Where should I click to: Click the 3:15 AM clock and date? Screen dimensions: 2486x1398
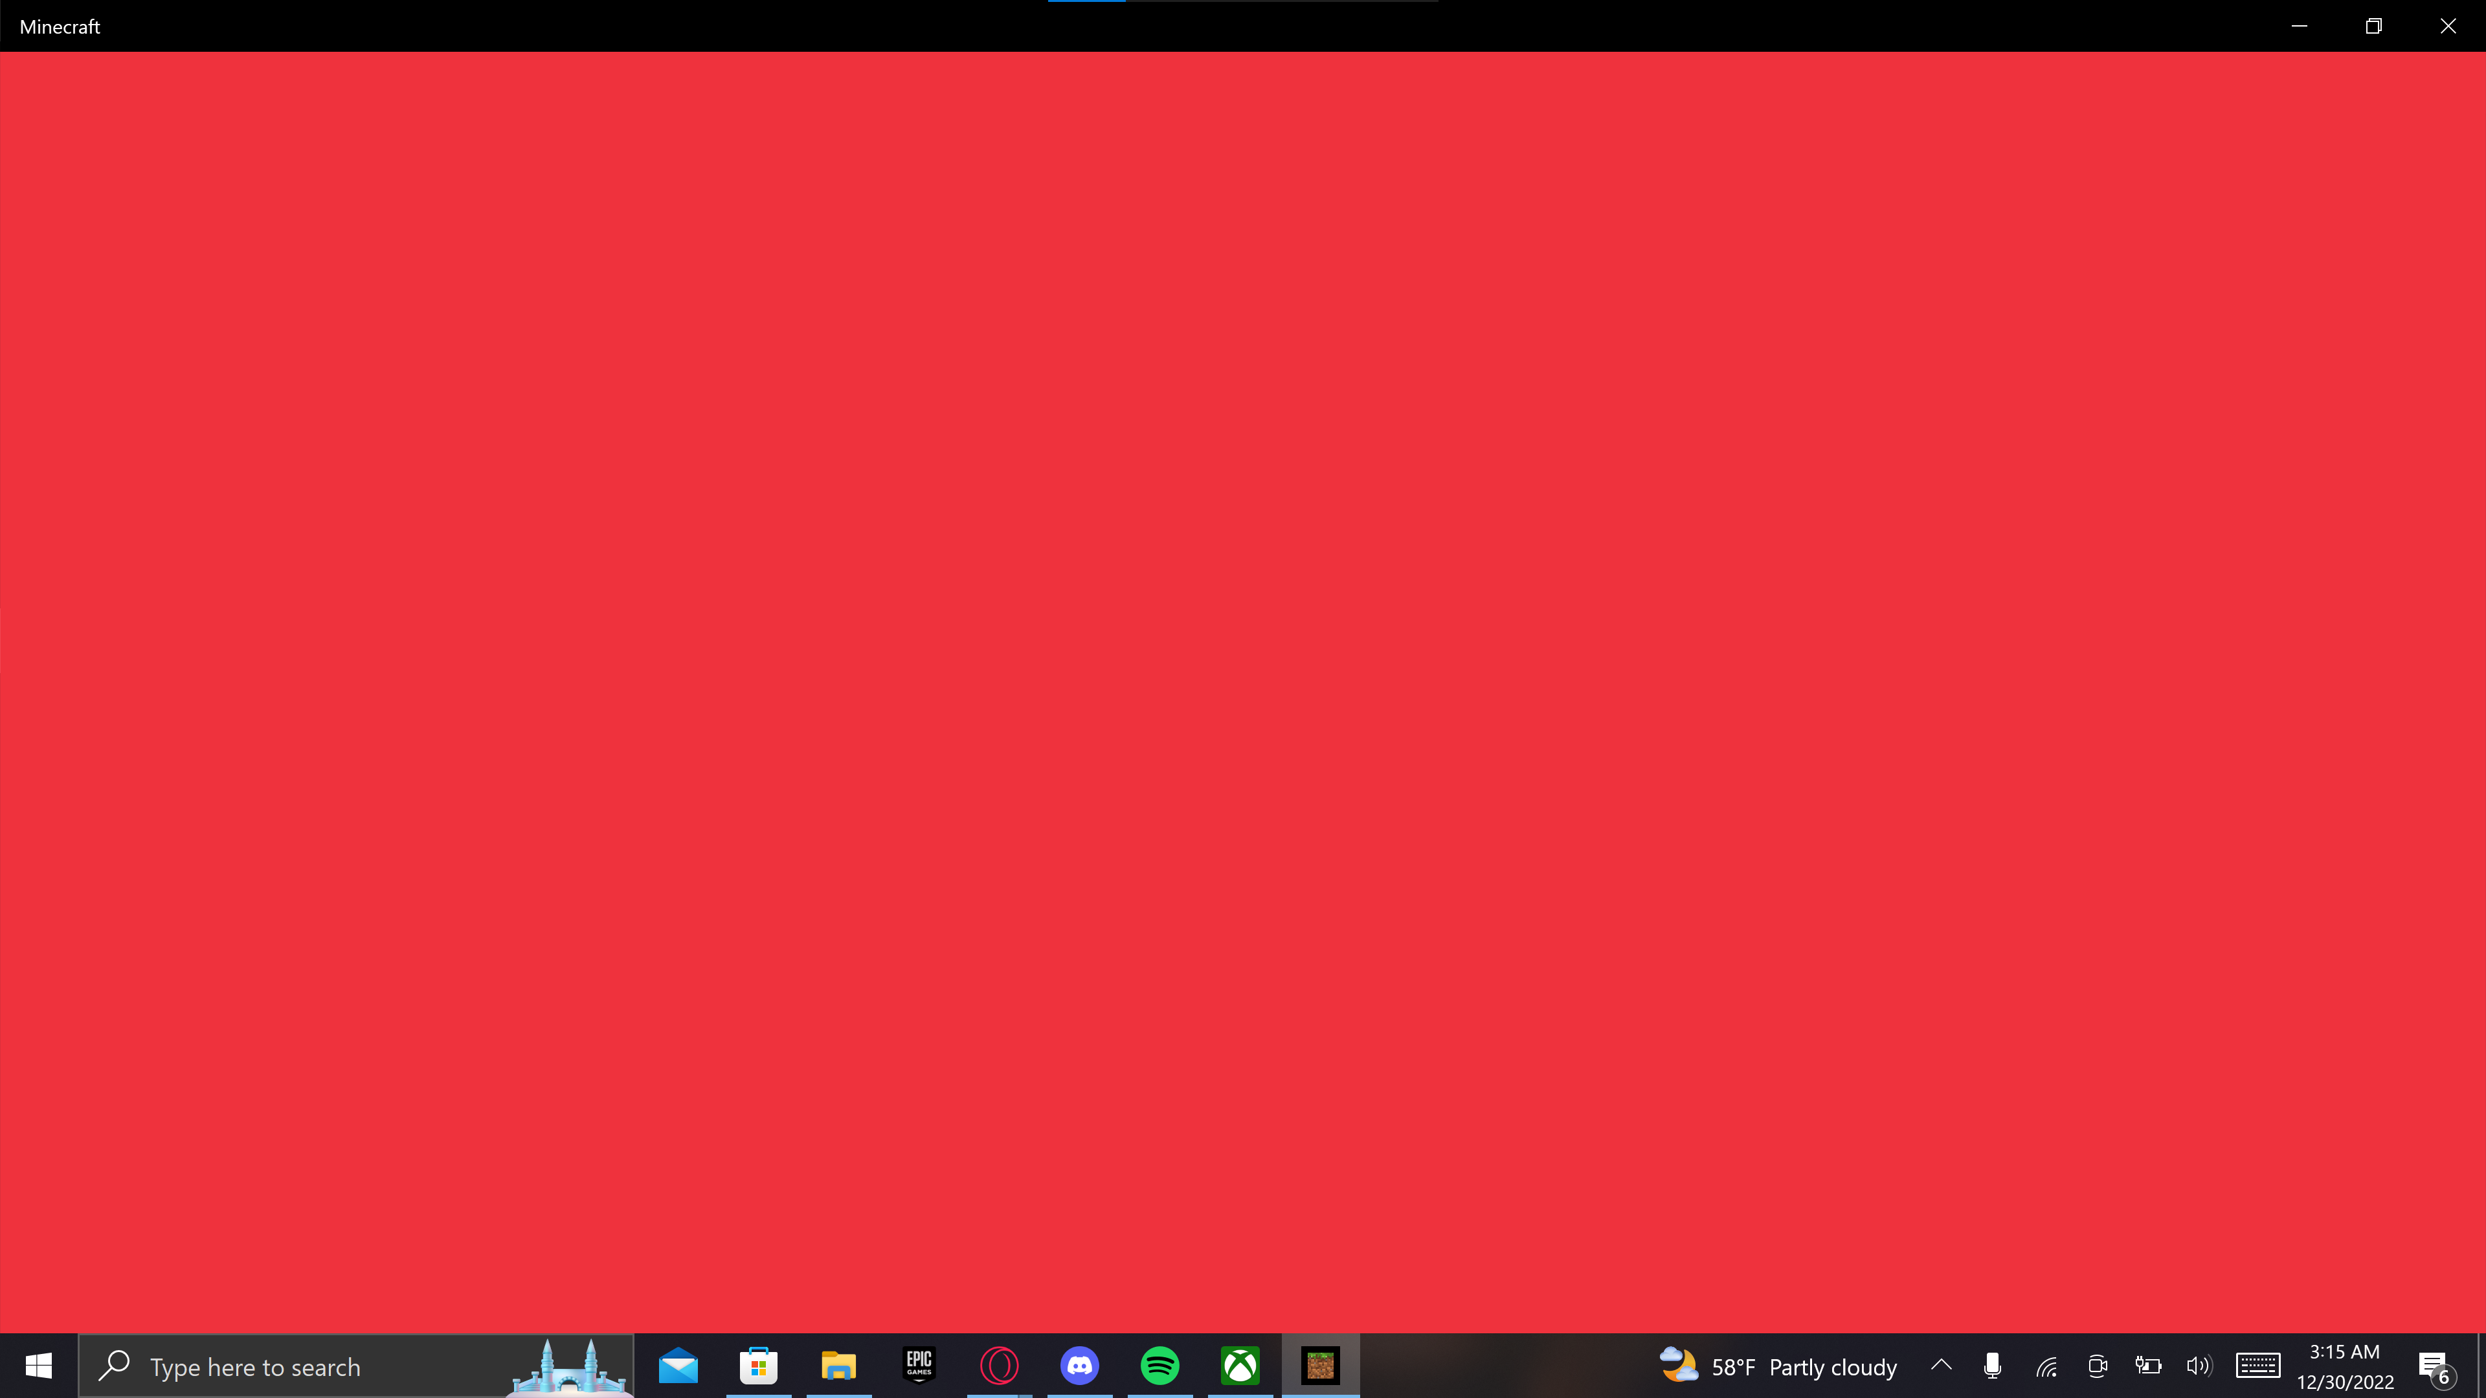(2345, 1367)
